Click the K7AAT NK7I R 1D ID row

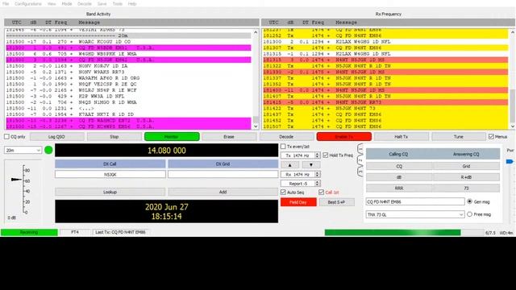128,114
